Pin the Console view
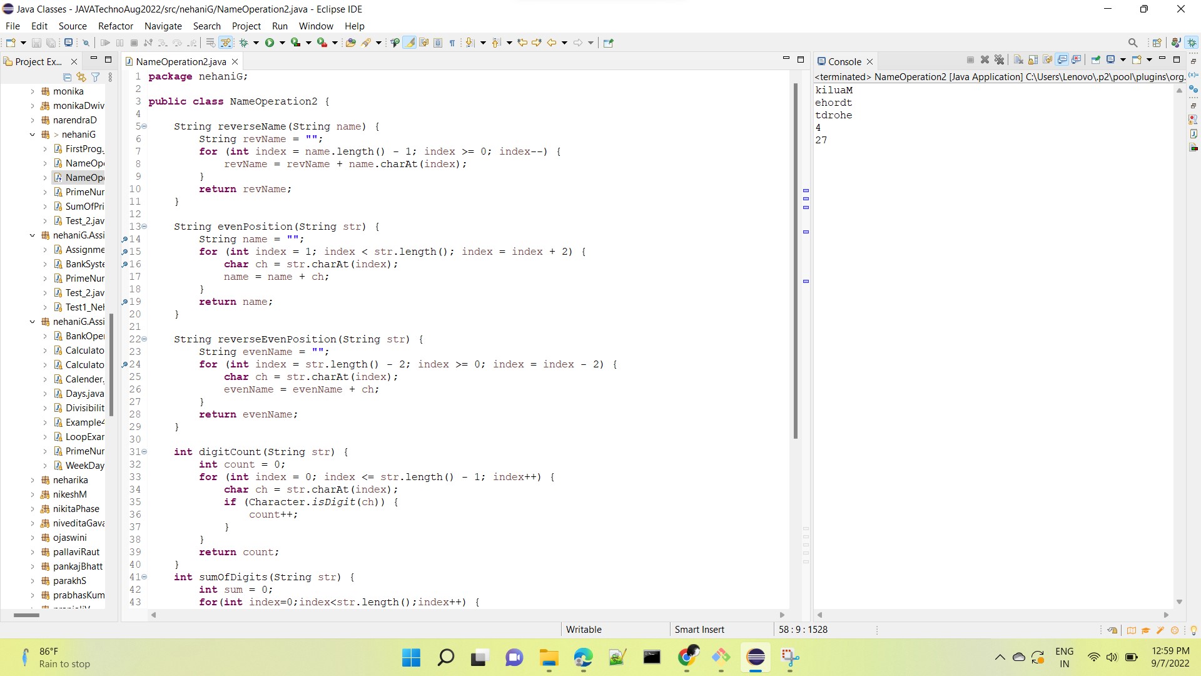Viewport: 1201px width, 676px height. [1097, 59]
